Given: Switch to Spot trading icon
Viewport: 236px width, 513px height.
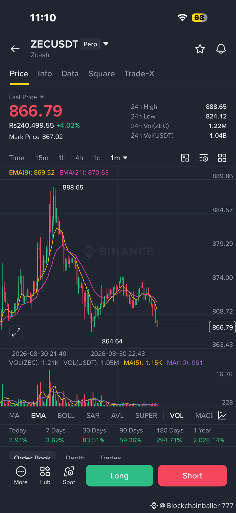Looking at the screenshot, I should click(69, 476).
